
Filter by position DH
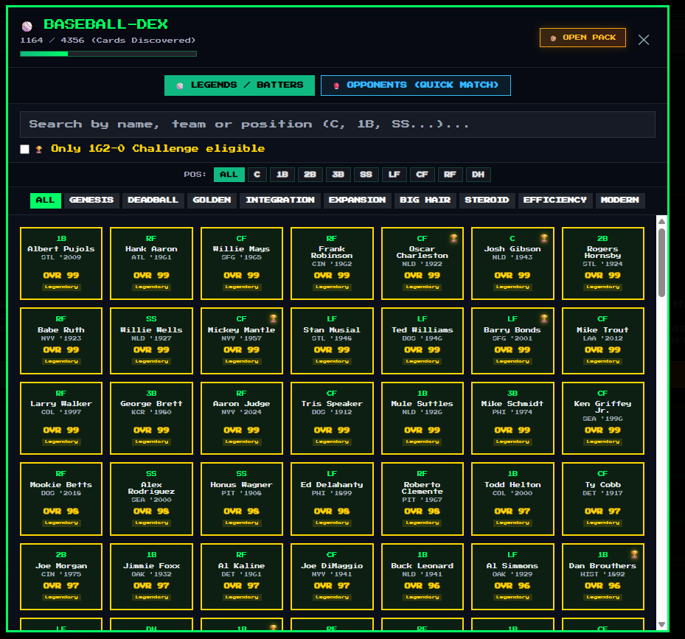[478, 175]
